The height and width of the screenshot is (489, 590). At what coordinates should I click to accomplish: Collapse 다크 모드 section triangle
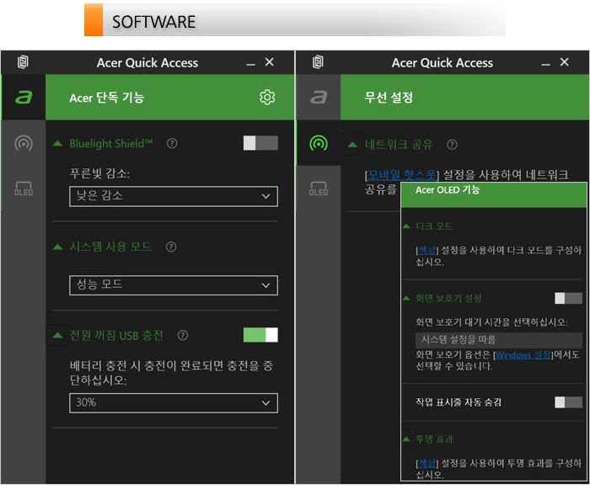click(406, 226)
